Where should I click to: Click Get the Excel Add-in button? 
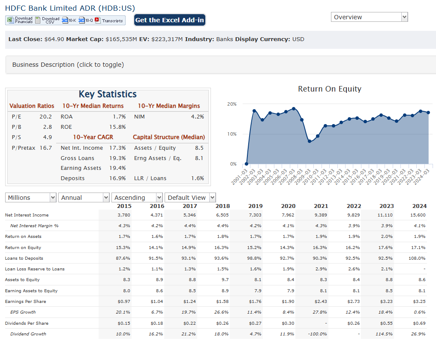pyautogui.click(x=170, y=20)
